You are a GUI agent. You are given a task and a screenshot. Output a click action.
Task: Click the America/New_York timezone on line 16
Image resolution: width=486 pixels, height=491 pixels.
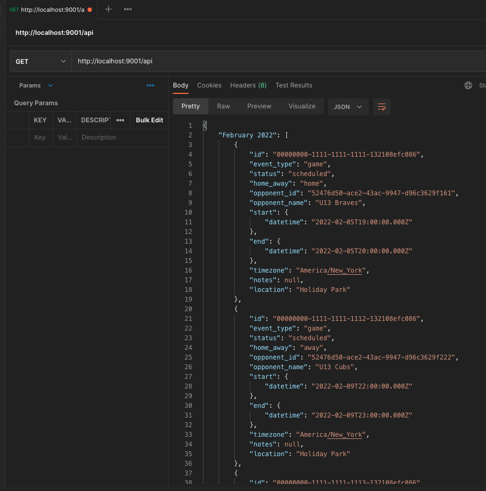coord(331,270)
